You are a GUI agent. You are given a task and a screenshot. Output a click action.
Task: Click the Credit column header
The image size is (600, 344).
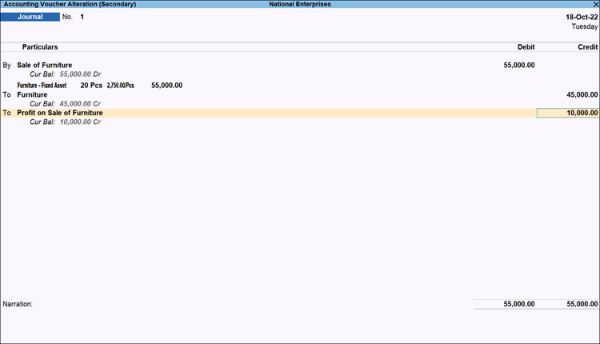[x=587, y=47]
